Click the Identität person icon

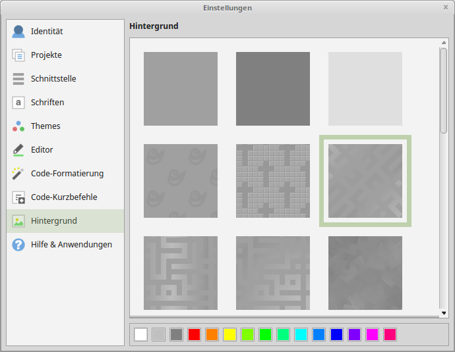[x=18, y=32]
